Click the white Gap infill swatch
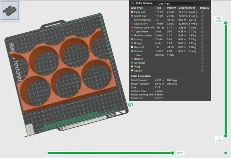Viewport: 231px width, 158px height. [132, 47]
